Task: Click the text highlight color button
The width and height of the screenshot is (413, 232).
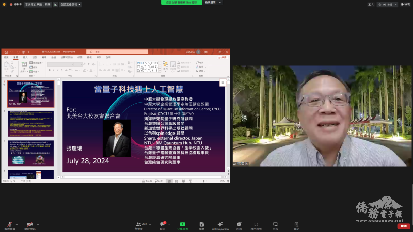Action: click(x=84, y=70)
